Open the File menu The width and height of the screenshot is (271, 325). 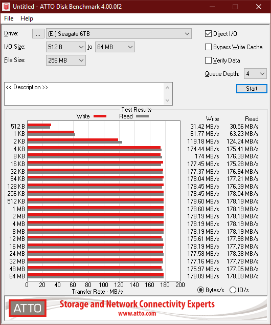pyautogui.click(x=9, y=18)
